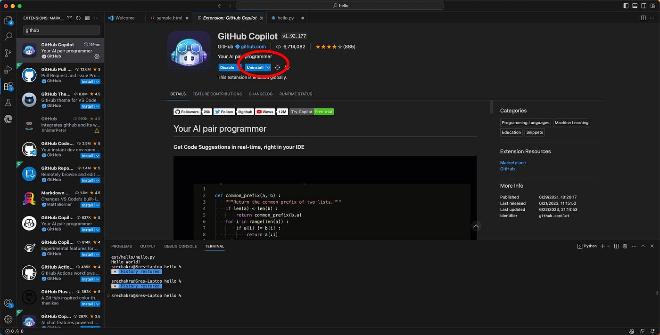This screenshot has height=335, width=660.
Task: Click the hello command center search box
Action: click(339, 6)
